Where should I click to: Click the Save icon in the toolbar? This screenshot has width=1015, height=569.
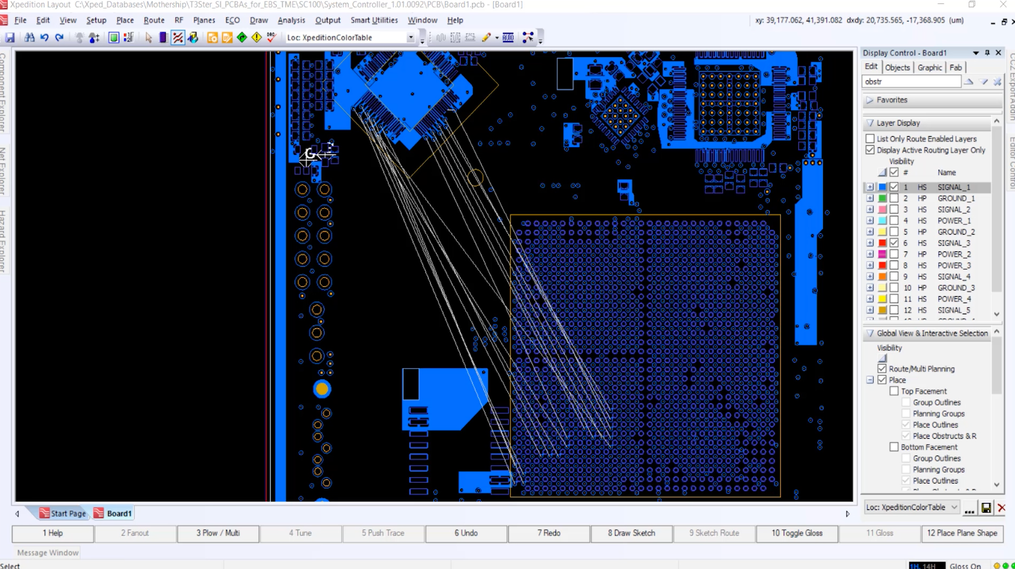[x=10, y=38]
